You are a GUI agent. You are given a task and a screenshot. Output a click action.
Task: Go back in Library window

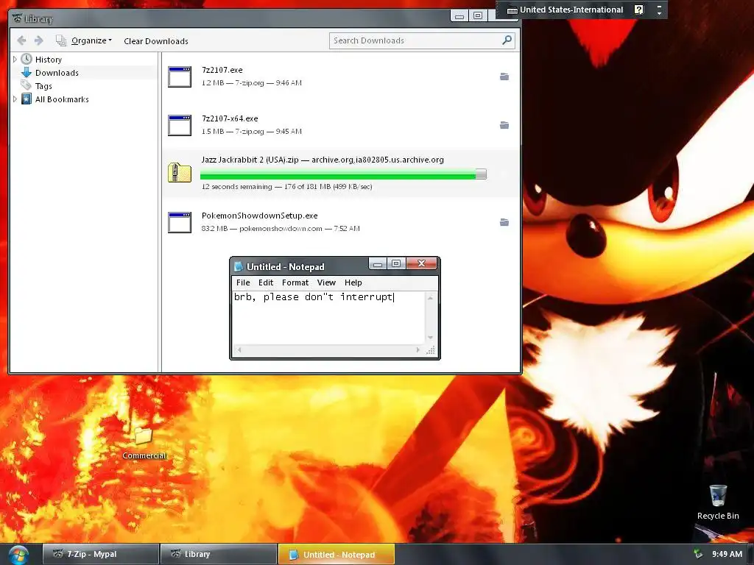tap(21, 41)
